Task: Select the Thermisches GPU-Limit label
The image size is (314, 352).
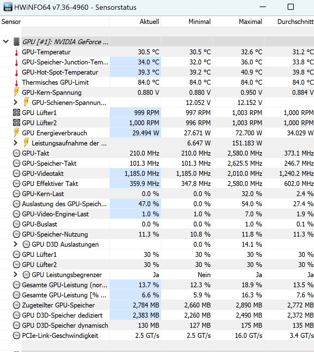Action: [56, 82]
